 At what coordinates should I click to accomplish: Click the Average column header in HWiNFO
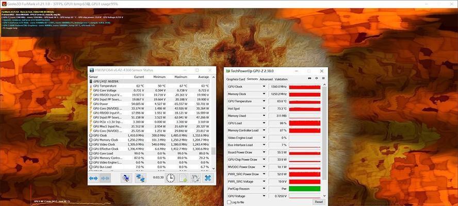click(x=203, y=77)
